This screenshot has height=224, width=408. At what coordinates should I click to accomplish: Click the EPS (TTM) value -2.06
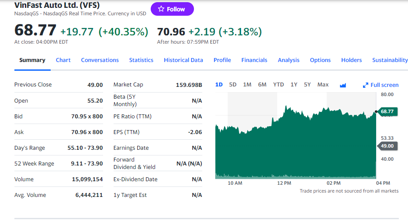tap(195, 132)
